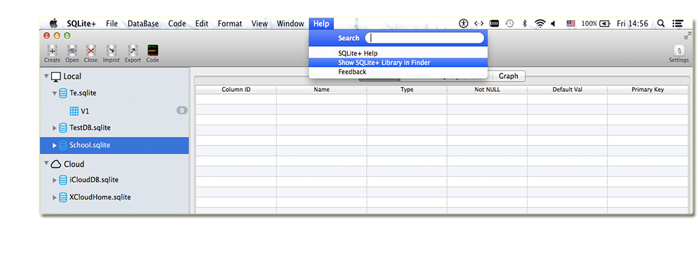Sort by Name column header
Image resolution: width=698 pixels, height=279 pixels.
(x=322, y=89)
